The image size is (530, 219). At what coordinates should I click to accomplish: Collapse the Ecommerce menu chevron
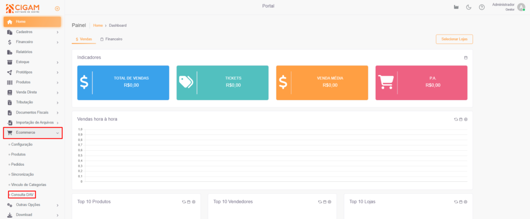(57, 133)
